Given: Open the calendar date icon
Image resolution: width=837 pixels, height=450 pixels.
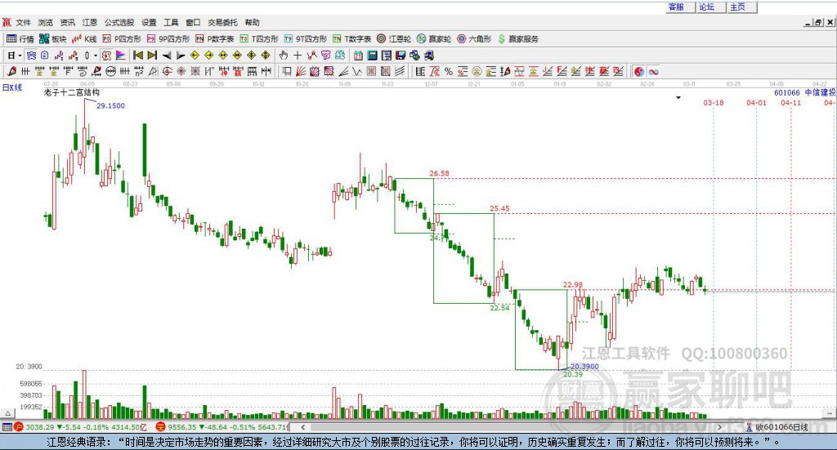Looking at the screenshot, I should point(358,56).
